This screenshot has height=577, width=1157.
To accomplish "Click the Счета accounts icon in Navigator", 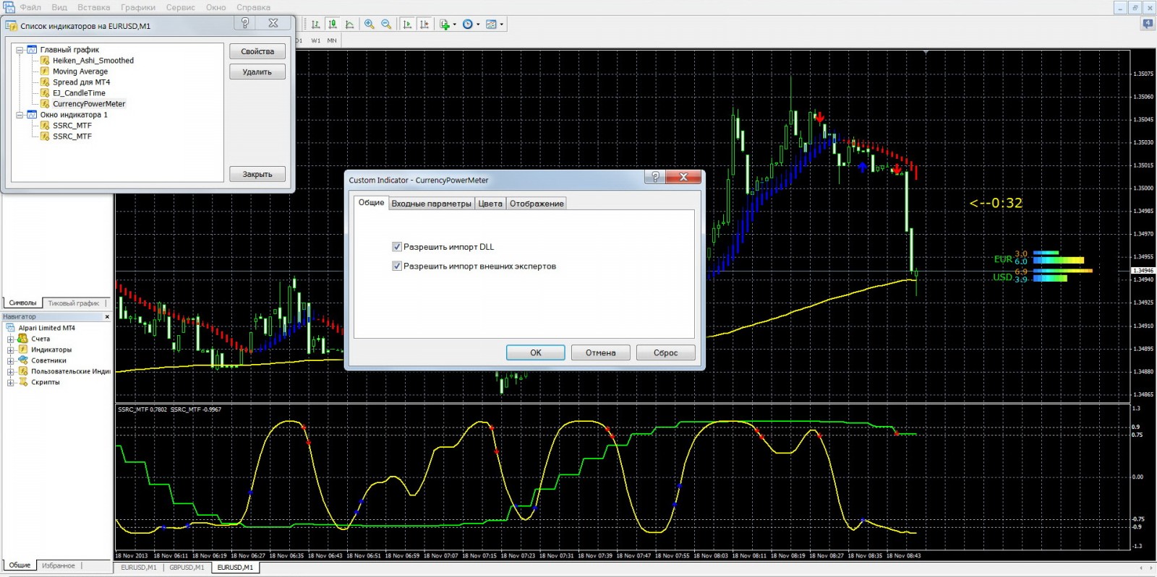I will tap(22, 339).
